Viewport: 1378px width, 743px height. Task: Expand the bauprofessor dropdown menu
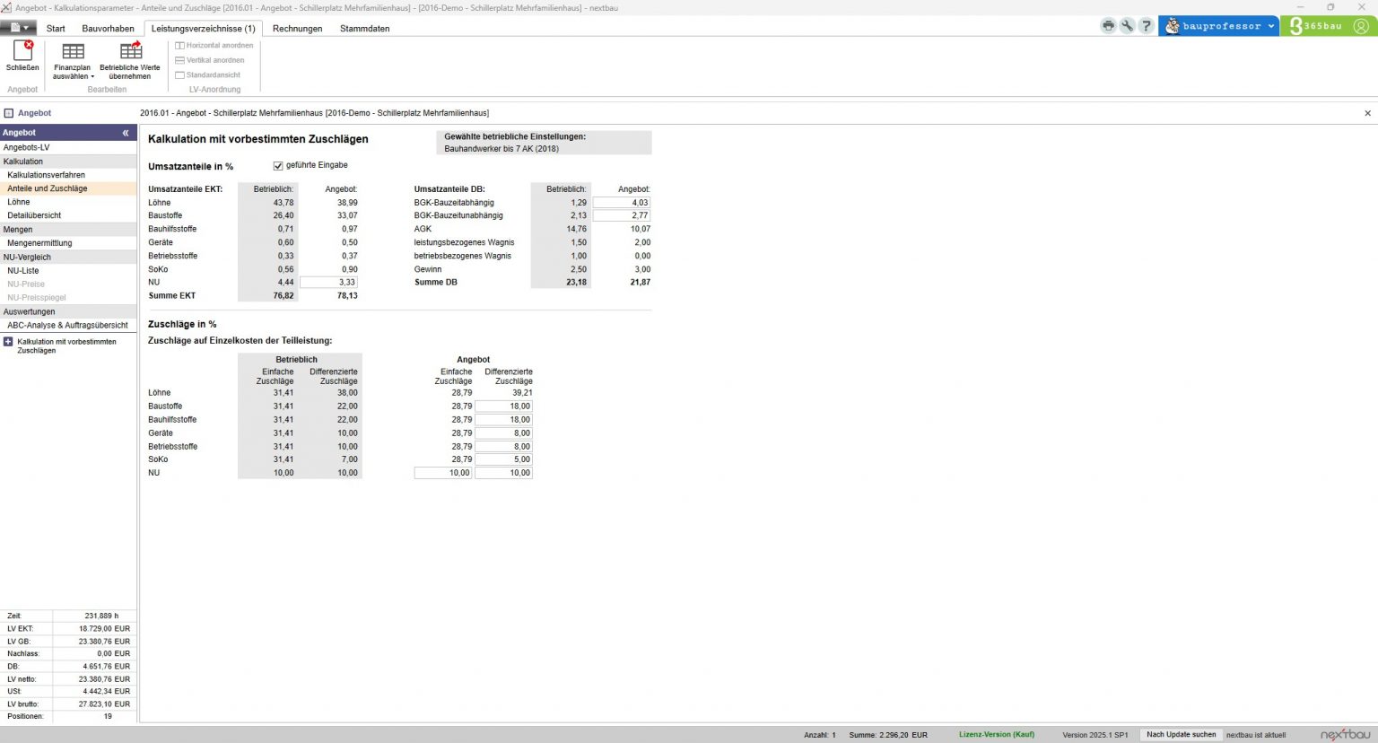pyautogui.click(x=1271, y=26)
